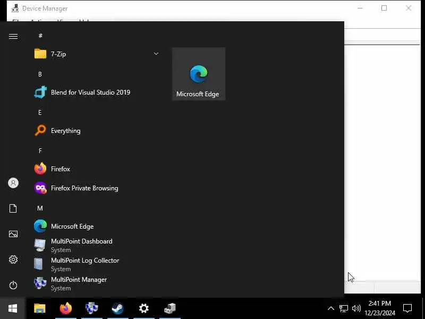Click the Power button in Start sidebar
The height and width of the screenshot is (319, 425).
13,285
